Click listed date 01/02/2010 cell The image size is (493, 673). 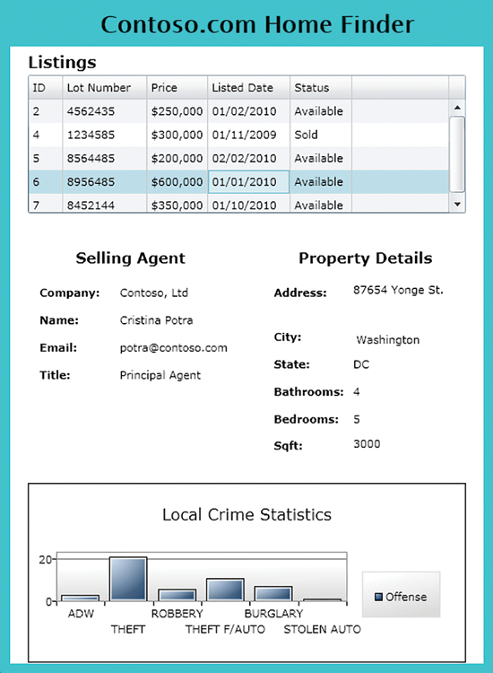tap(248, 111)
